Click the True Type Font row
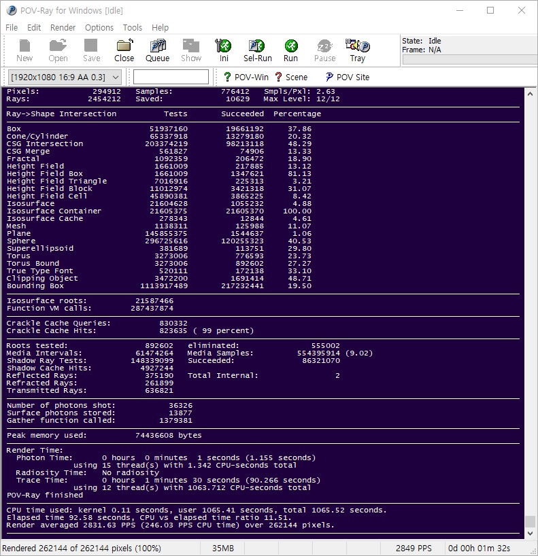The height and width of the screenshot is (556, 538). (159, 271)
